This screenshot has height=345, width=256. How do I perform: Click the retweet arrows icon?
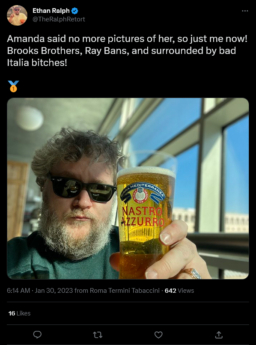(x=98, y=335)
